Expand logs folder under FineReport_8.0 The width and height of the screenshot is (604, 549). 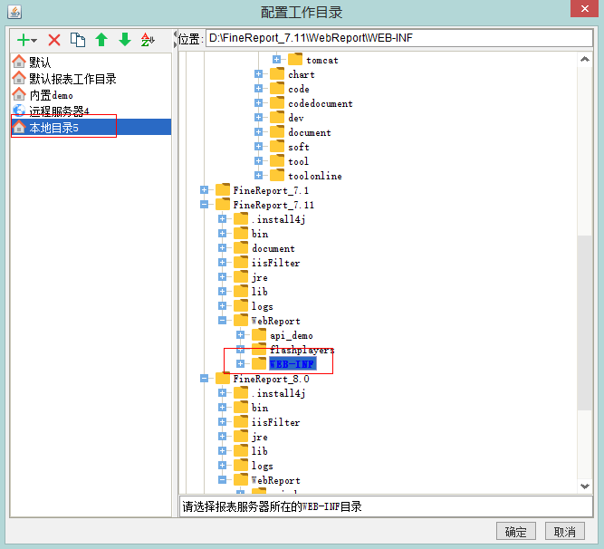pos(222,465)
